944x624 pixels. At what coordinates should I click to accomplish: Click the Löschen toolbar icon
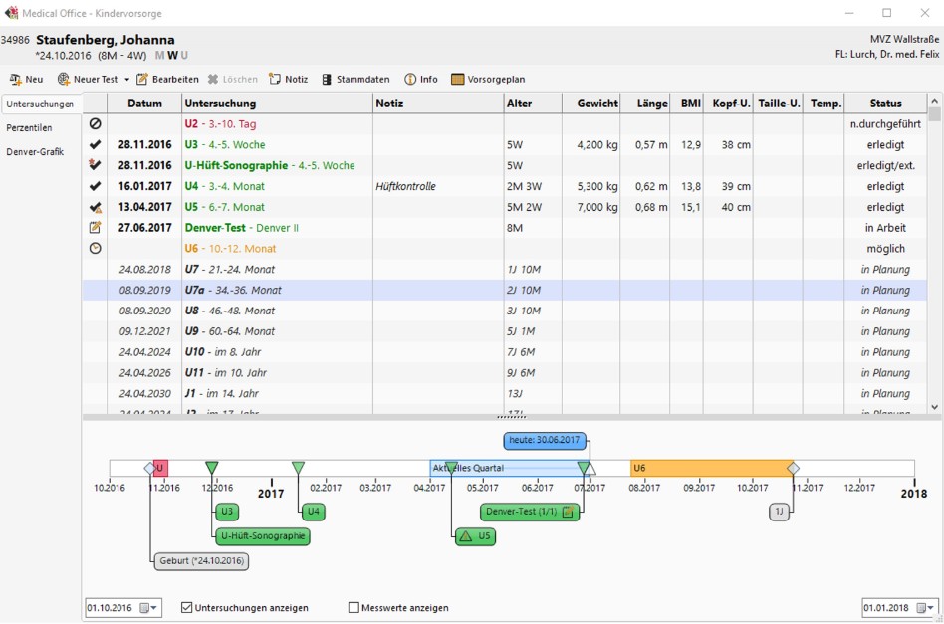coord(213,79)
